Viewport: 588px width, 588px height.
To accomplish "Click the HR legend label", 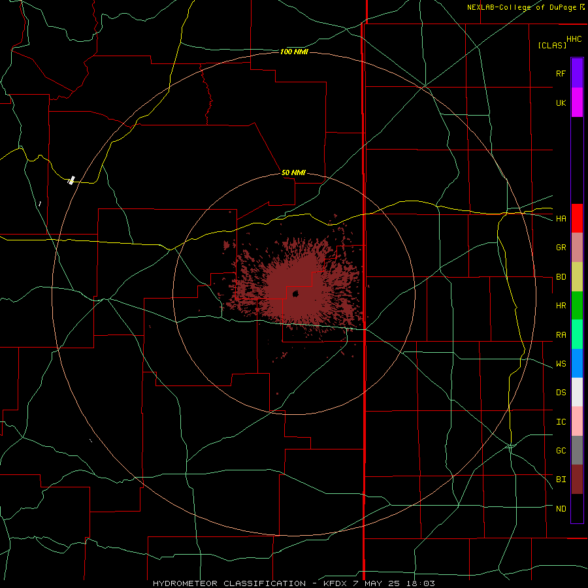I will click(561, 306).
